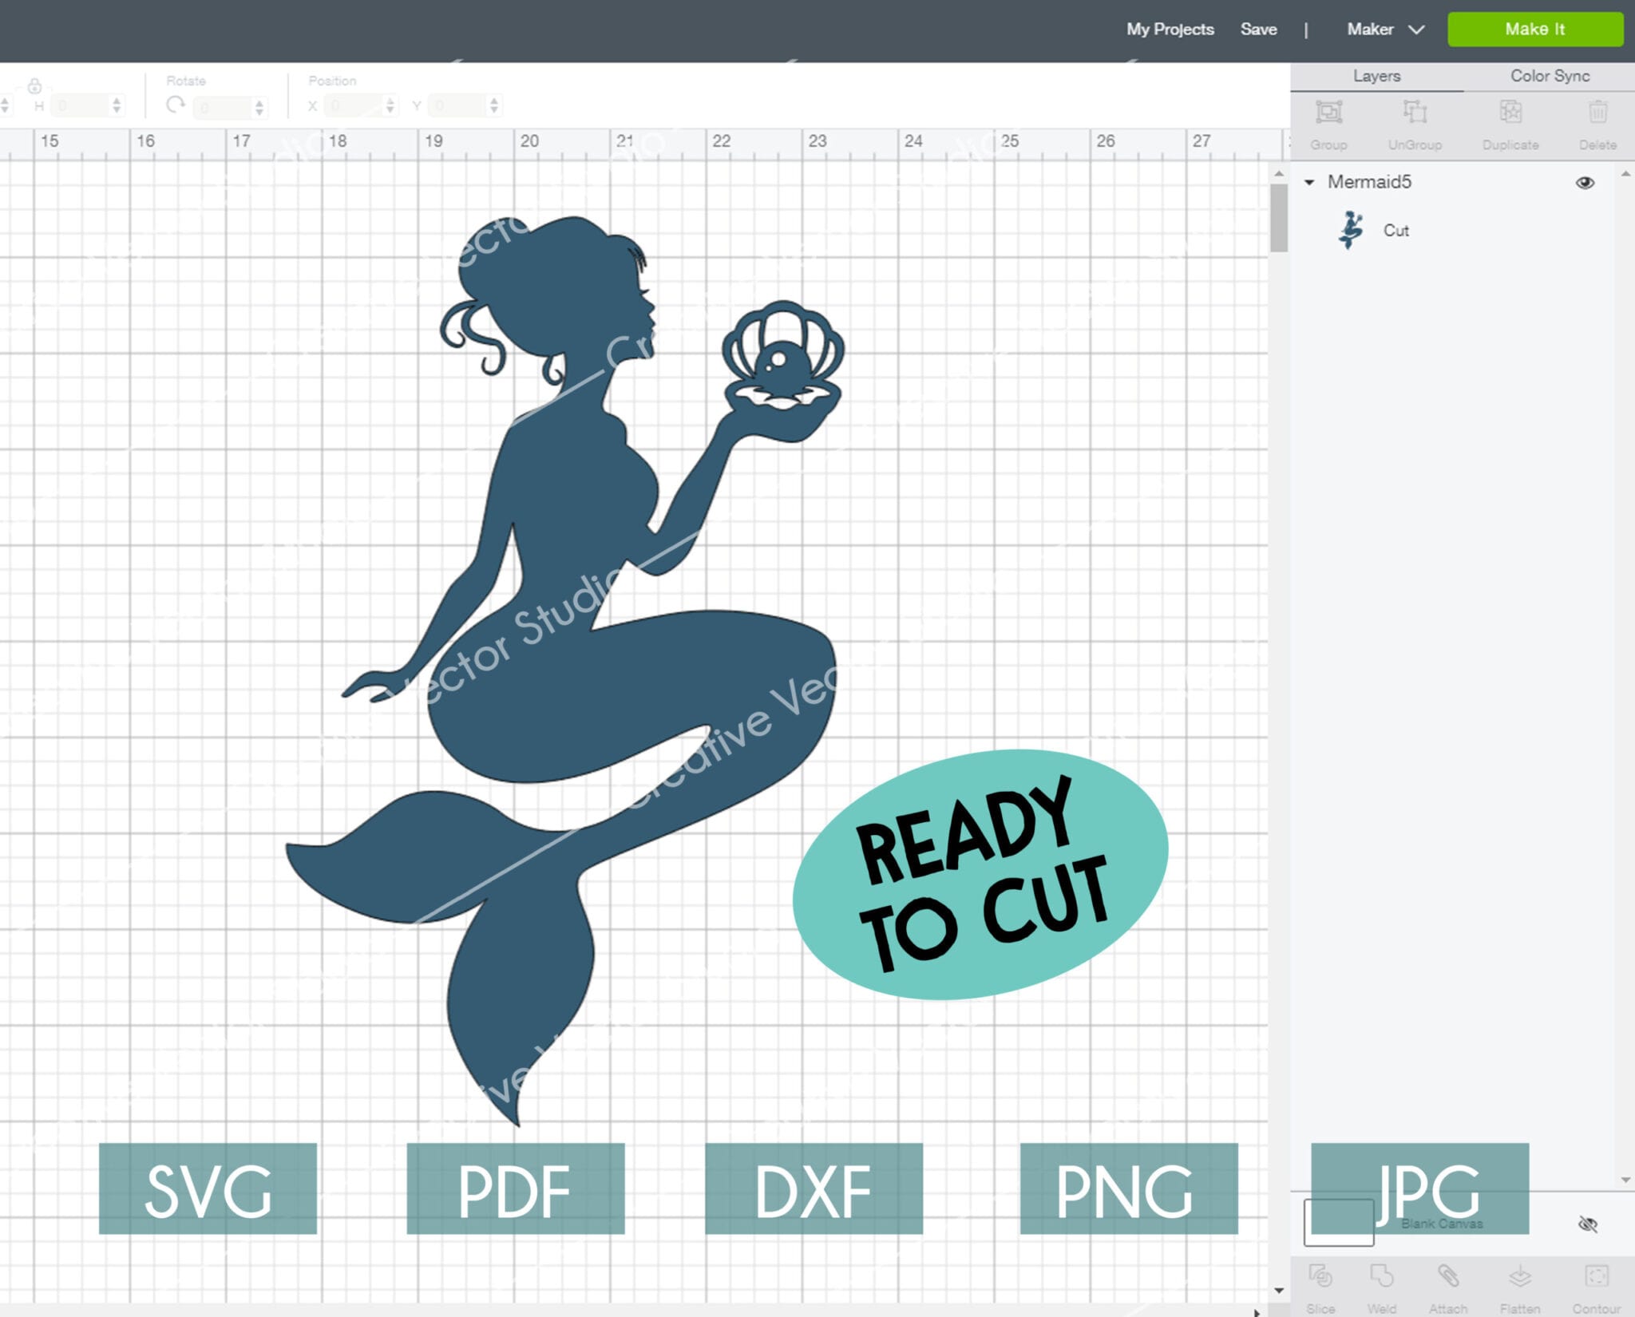Select the mermaid Cut layer thumbnail

click(1351, 230)
